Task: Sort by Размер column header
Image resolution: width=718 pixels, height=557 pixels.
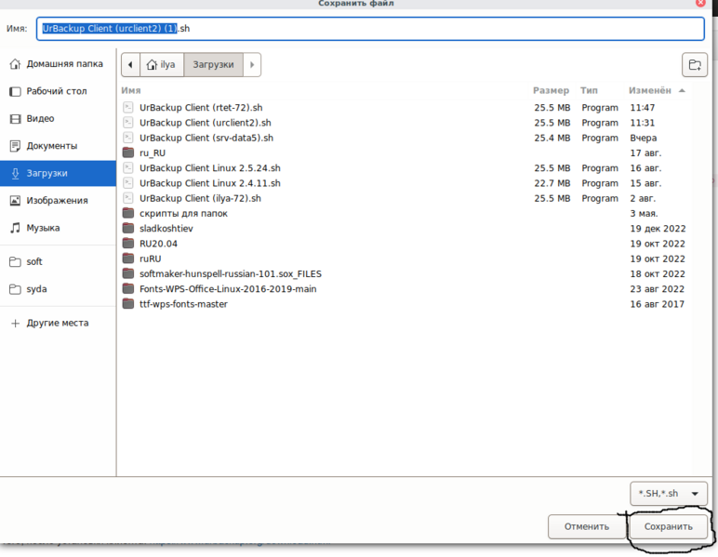Action: [x=551, y=90]
